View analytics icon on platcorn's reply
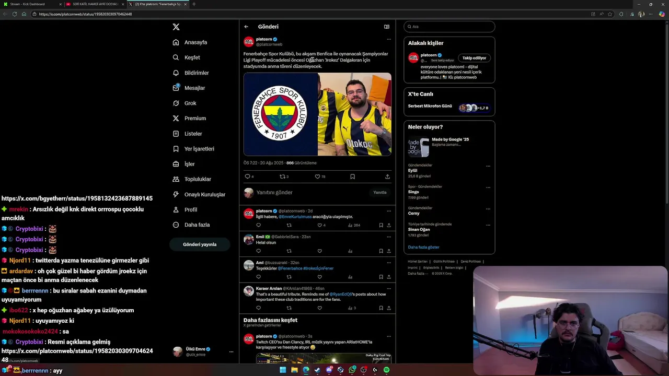This screenshot has width=669, height=376. pos(350,225)
